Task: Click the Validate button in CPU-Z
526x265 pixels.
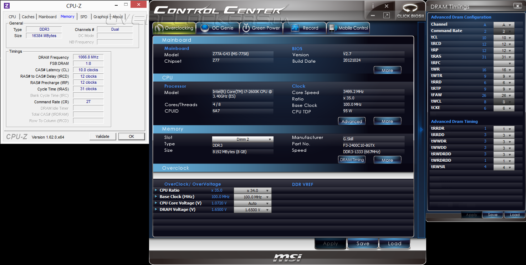Action: [x=102, y=136]
